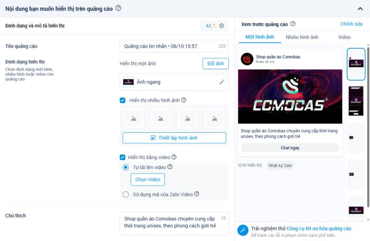This screenshot has height=241, width=370.
Task: Click help icon next to Xem trước quảng cáo
Action: tap(293, 24)
